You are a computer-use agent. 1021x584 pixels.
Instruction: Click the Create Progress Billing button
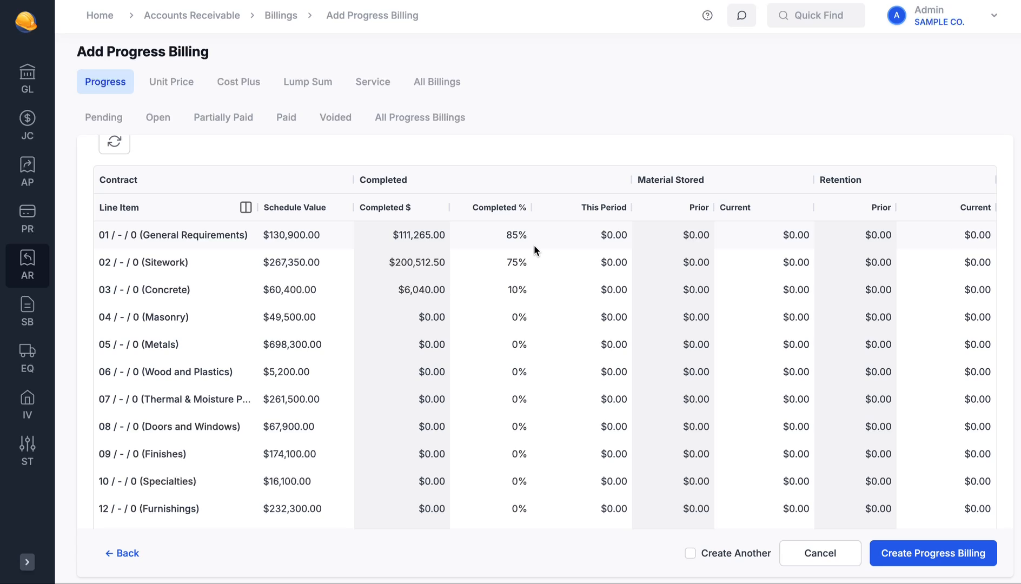933,553
